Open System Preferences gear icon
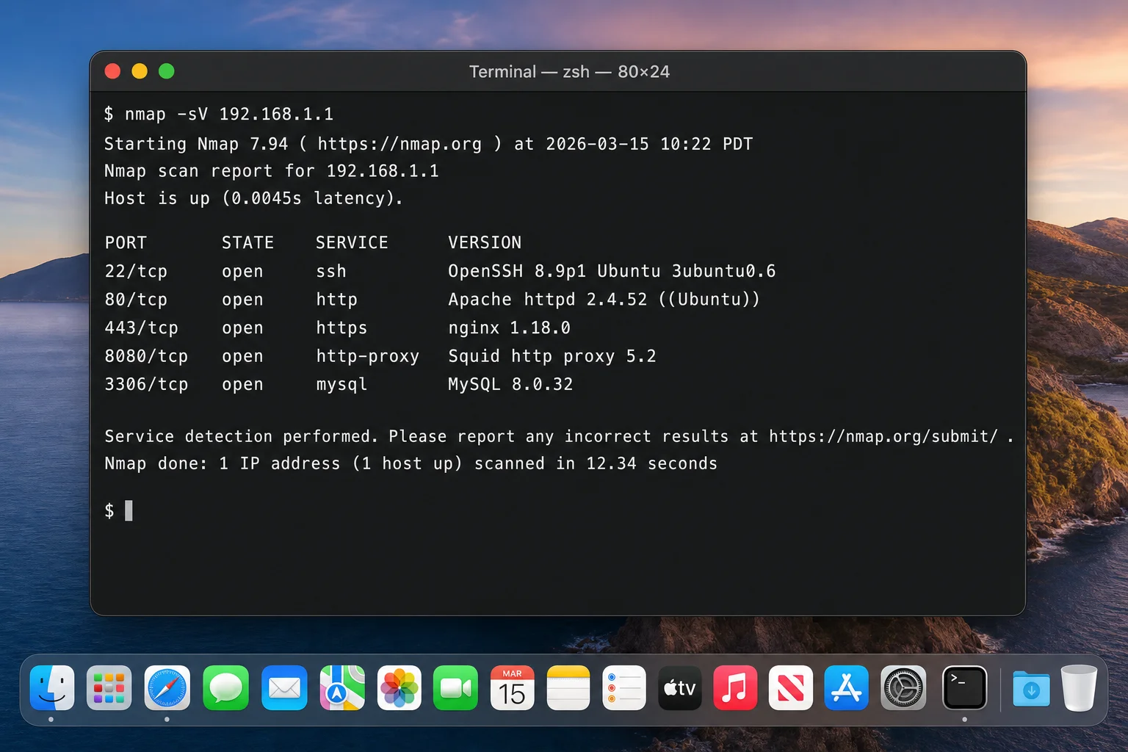The width and height of the screenshot is (1128, 752). tap(903, 688)
